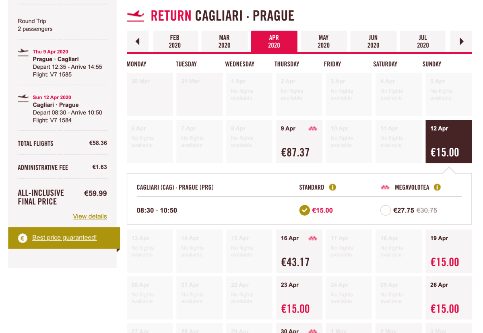Switch to the FEB 2020 tab
Image resolution: width=483 pixels, height=333 pixels.
point(175,41)
